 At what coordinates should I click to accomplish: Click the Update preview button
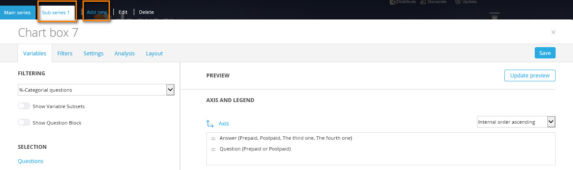tap(530, 75)
